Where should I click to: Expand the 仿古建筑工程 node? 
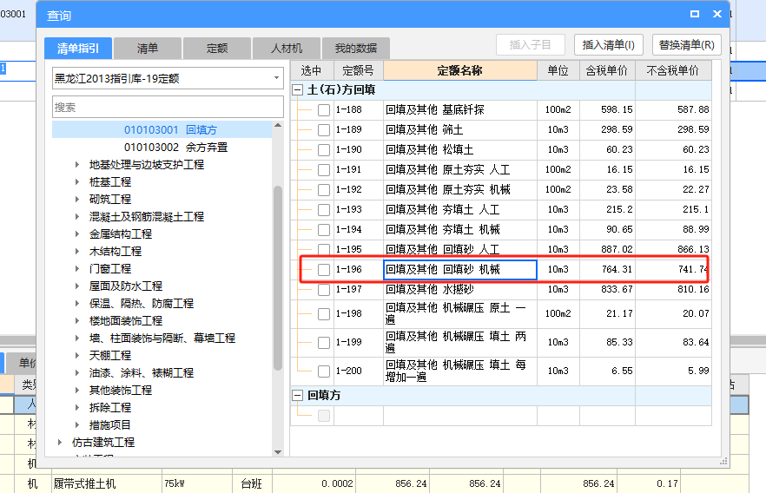(x=60, y=443)
